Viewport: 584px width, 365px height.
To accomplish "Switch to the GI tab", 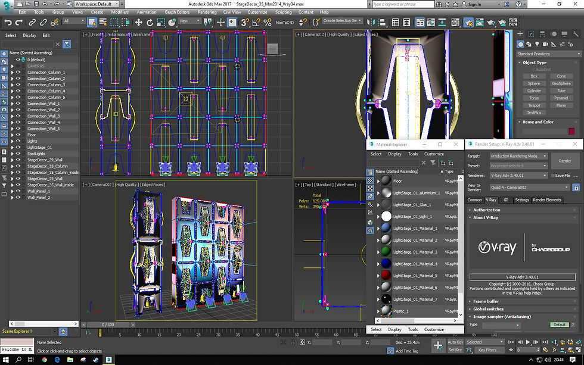I will [505, 200].
